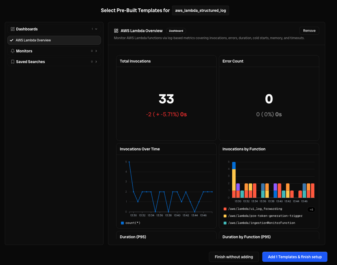Click dashboard icon beside AWS Lambda Overview title

pos(116,31)
